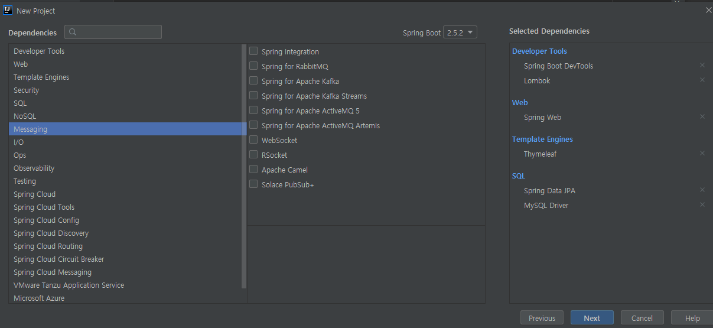Open Spring Cloud Messaging category

tap(125, 272)
